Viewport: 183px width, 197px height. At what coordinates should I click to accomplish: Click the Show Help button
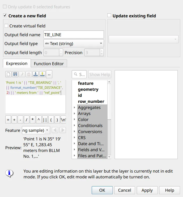tap(100, 74)
